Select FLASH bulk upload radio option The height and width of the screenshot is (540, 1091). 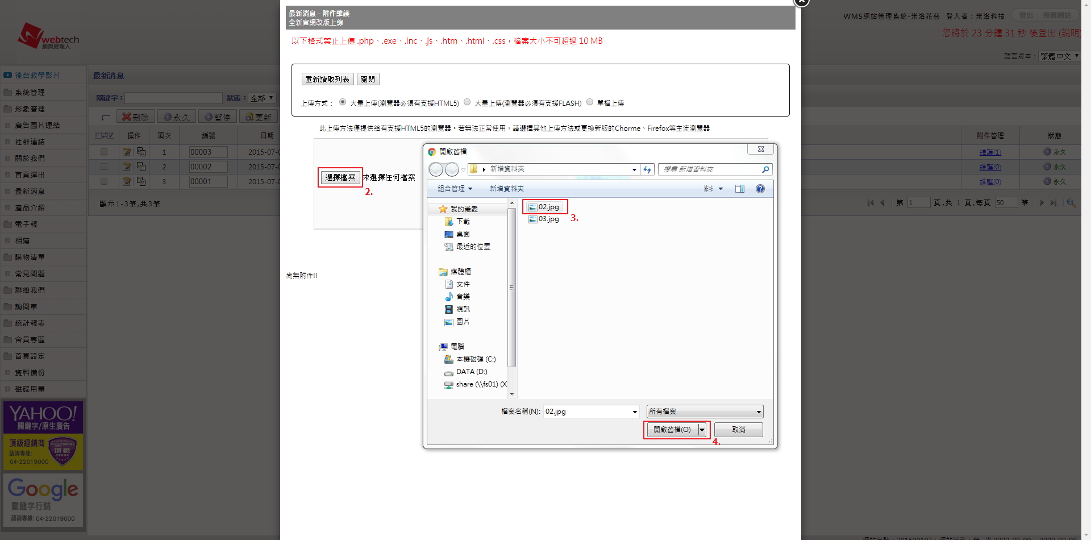click(467, 102)
